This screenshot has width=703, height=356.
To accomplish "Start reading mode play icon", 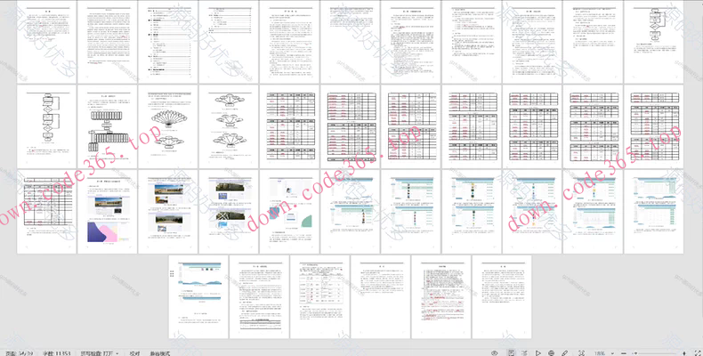I will coord(538,353).
